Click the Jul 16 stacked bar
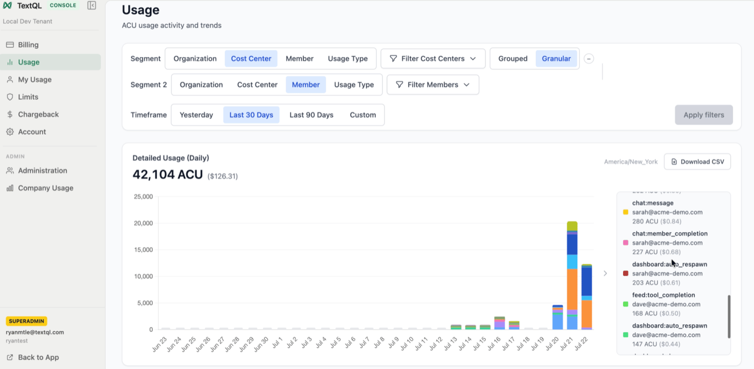The height and width of the screenshot is (369, 754). click(x=499, y=323)
